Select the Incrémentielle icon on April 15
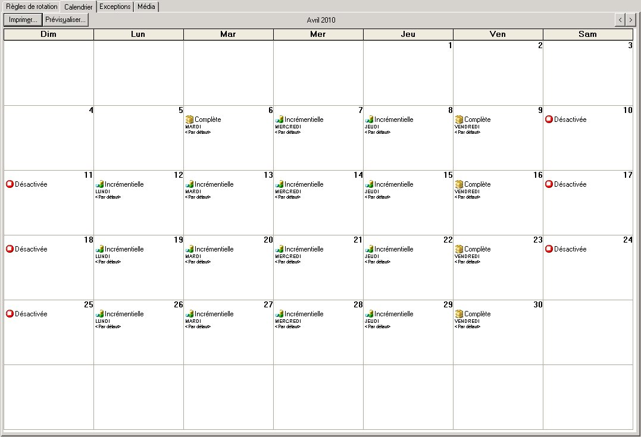 (369, 184)
